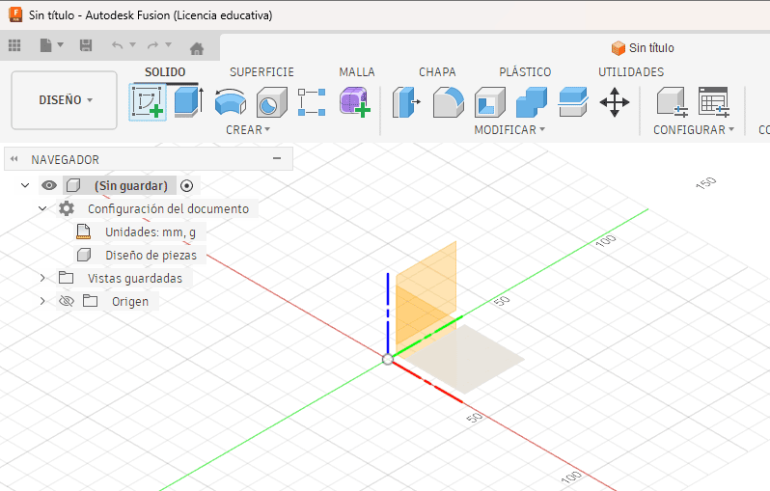Open the Undo history dropdown arrow

tap(132, 44)
